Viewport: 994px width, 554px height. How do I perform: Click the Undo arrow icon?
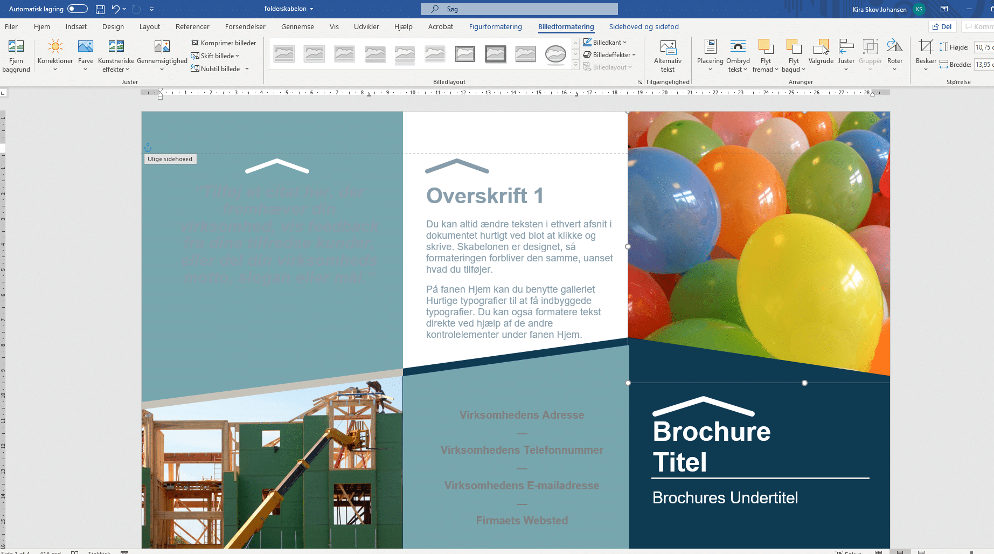pos(115,9)
